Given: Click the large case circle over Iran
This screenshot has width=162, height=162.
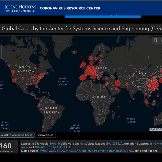Looking at the screenshot, I should pyautogui.click(x=117, y=83).
